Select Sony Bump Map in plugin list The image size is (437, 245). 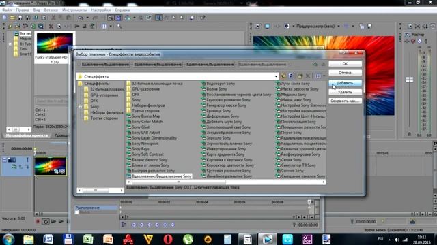point(145,116)
